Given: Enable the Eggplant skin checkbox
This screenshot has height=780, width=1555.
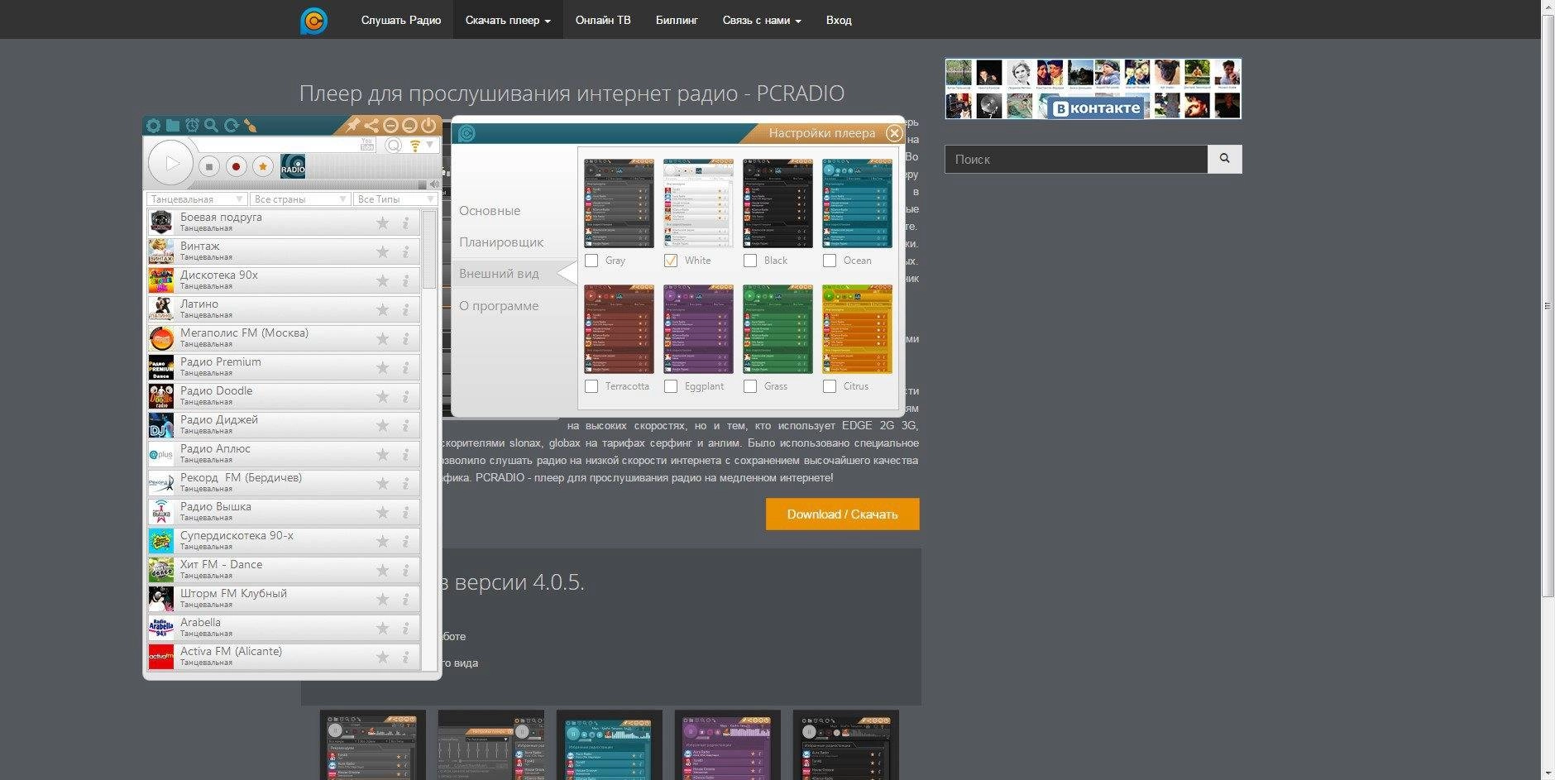Looking at the screenshot, I should click(671, 386).
